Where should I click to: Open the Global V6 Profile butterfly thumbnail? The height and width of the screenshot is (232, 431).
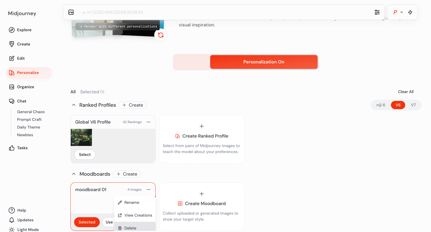[x=81, y=137]
